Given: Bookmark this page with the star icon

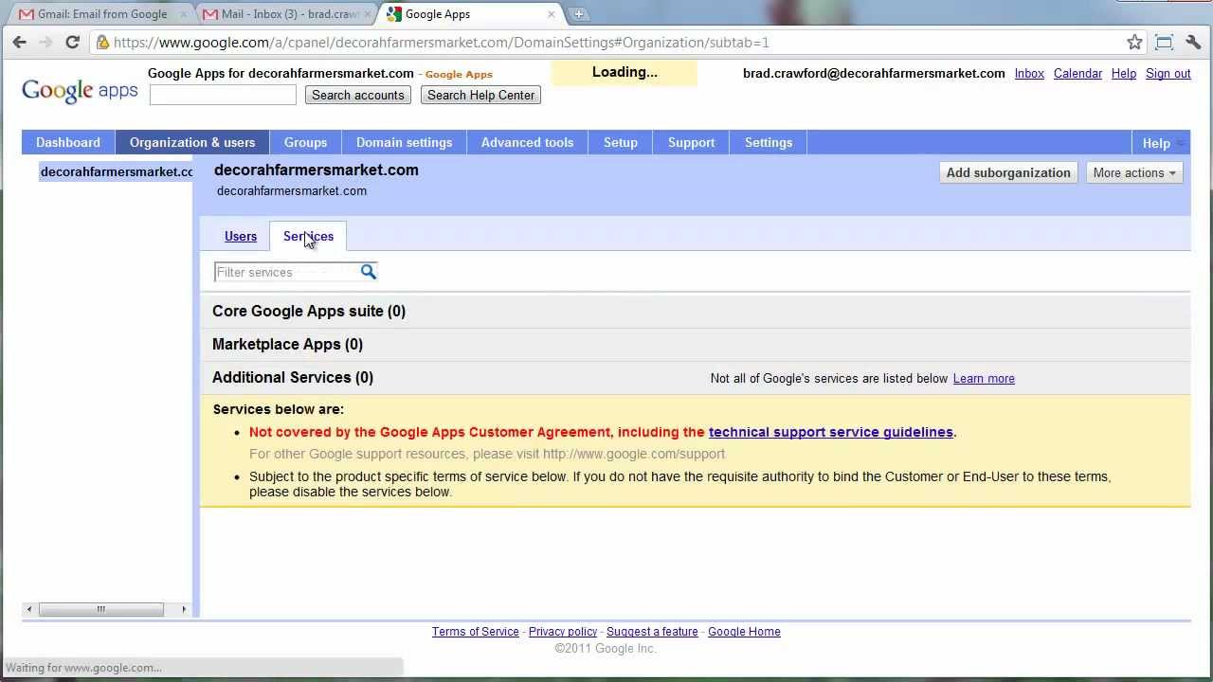Looking at the screenshot, I should (1134, 42).
